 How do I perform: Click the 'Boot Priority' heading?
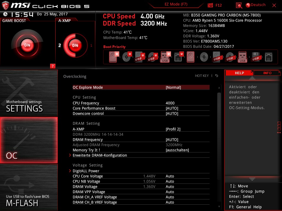114,47
